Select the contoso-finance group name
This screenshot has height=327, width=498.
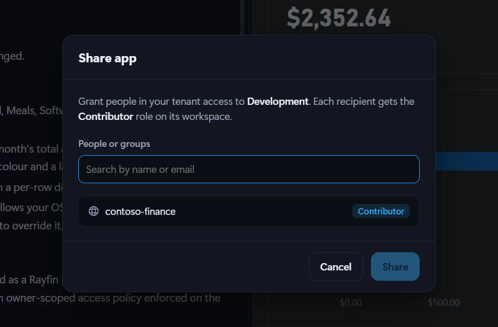pyautogui.click(x=140, y=211)
